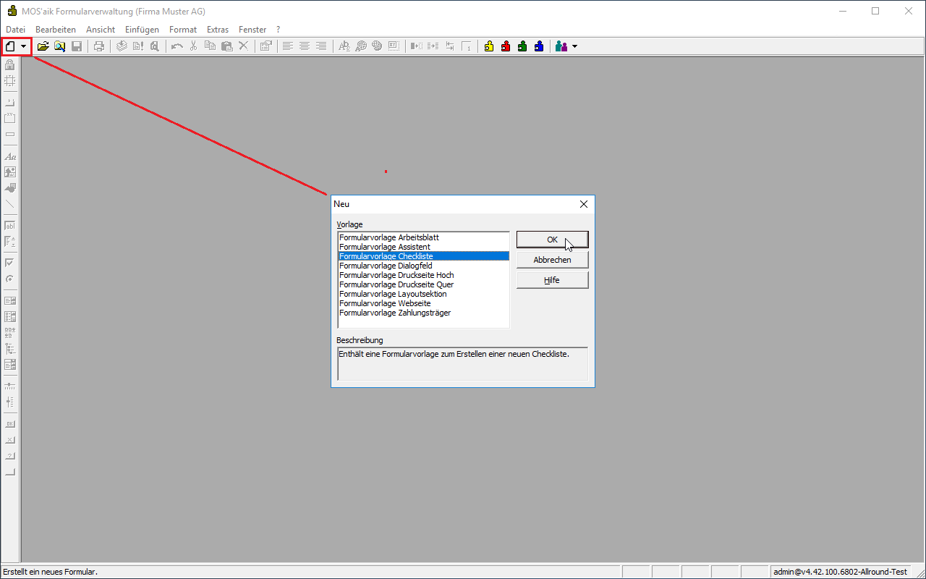Click the new form document icon
This screenshot has height=579, width=926.
pyautogui.click(x=10, y=46)
